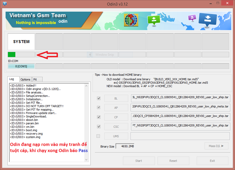This screenshot has height=170, width=235.
Task: Click log line 'cm.bin'
Action: click(x=22, y=127)
